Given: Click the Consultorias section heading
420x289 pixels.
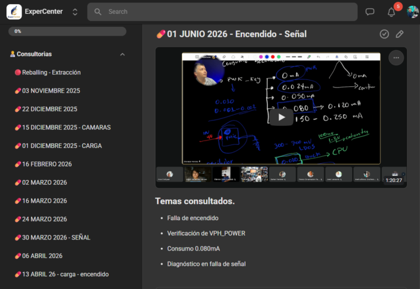Looking at the screenshot, I should [x=34, y=54].
